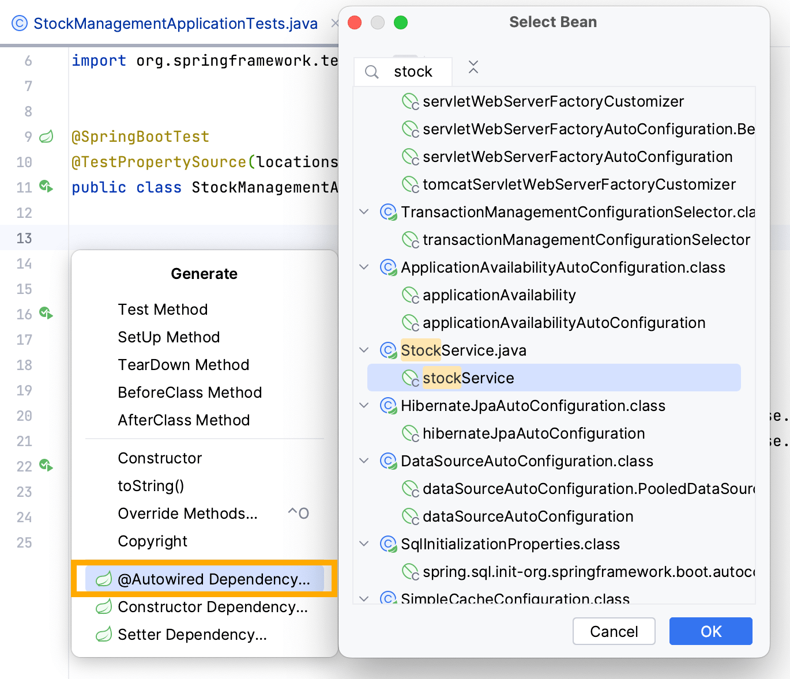Select Test Method from the Generate menu

coord(163,310)
